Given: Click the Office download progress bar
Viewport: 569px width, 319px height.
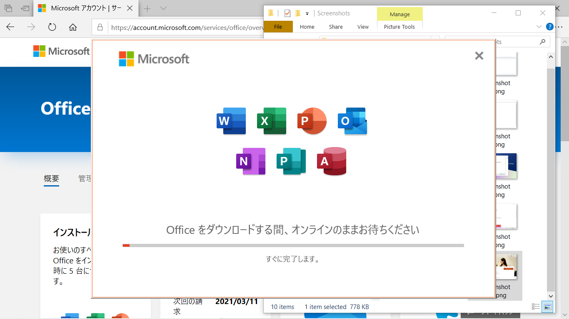Looking at the screenshot, I should [293, 245].
